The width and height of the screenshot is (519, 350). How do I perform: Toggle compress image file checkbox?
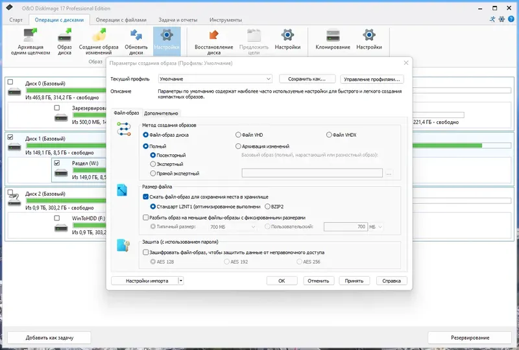(145, 197)
